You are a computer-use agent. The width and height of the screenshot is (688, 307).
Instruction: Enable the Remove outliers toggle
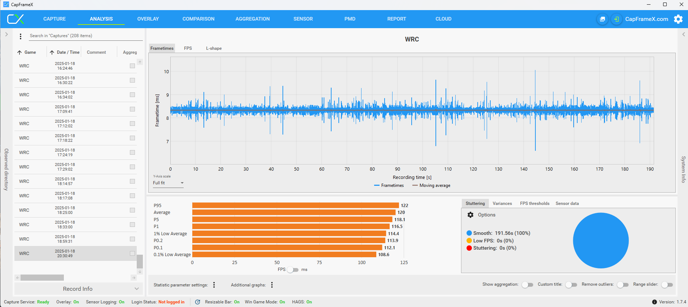click(622, 285)
